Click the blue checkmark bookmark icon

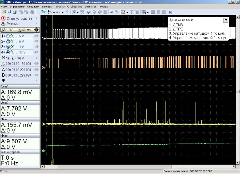point(89,12)
